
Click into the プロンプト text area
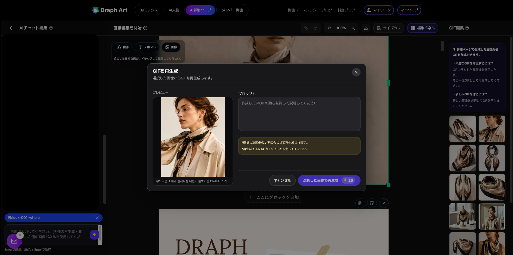(299, 114)
